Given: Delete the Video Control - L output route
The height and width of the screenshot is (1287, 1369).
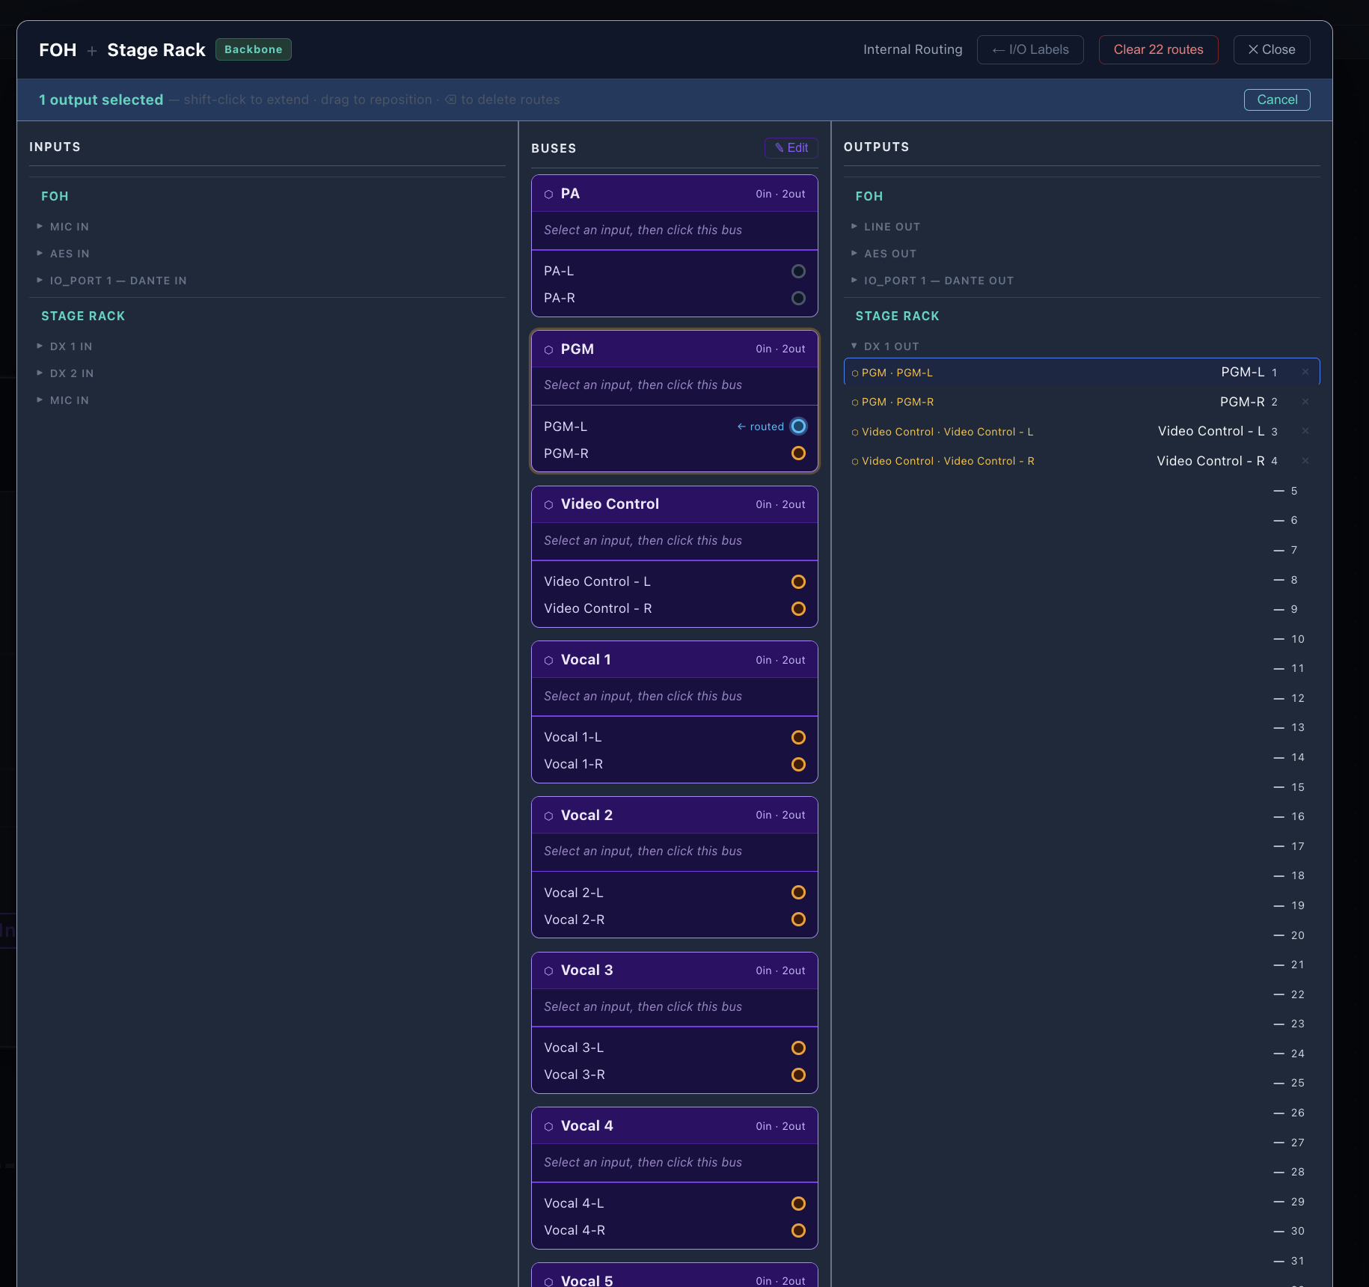Looking at the screenshot, I should [1305, 431].
